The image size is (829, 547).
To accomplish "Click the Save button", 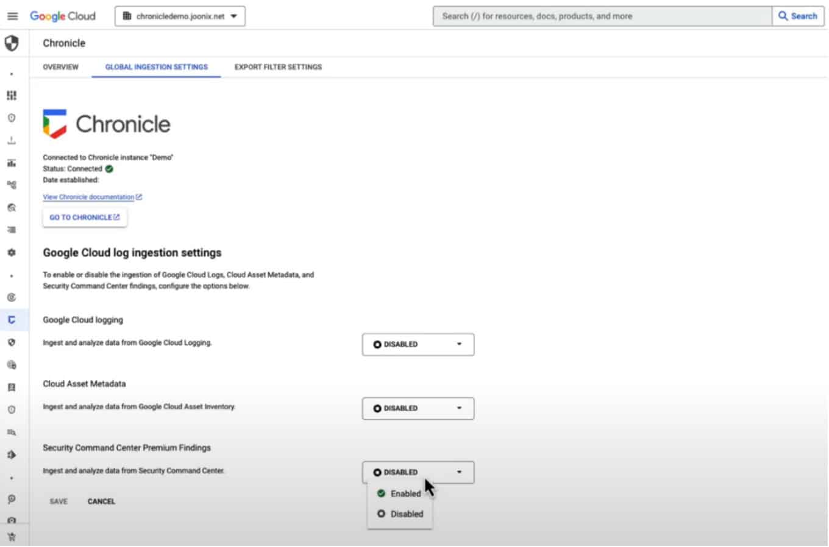I will click(59, 501).
